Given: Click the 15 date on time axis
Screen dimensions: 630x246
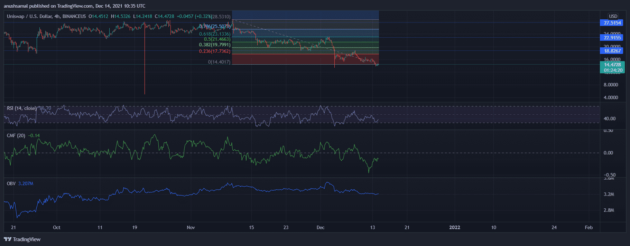Looking at the screenshot, I should point(251,227).
